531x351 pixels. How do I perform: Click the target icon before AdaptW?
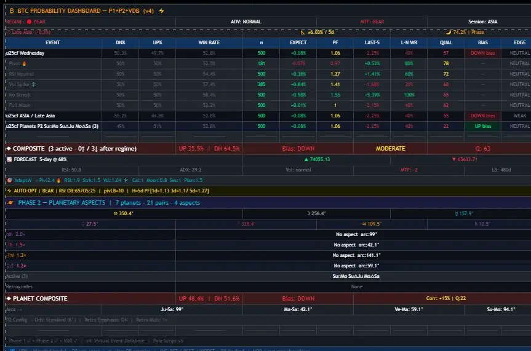point(9,180)
